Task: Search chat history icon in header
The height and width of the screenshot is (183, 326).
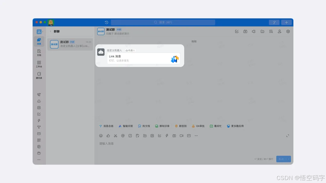Action: [x=271, y=32]
